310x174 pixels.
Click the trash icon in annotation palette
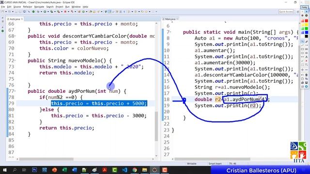point(307,75)
